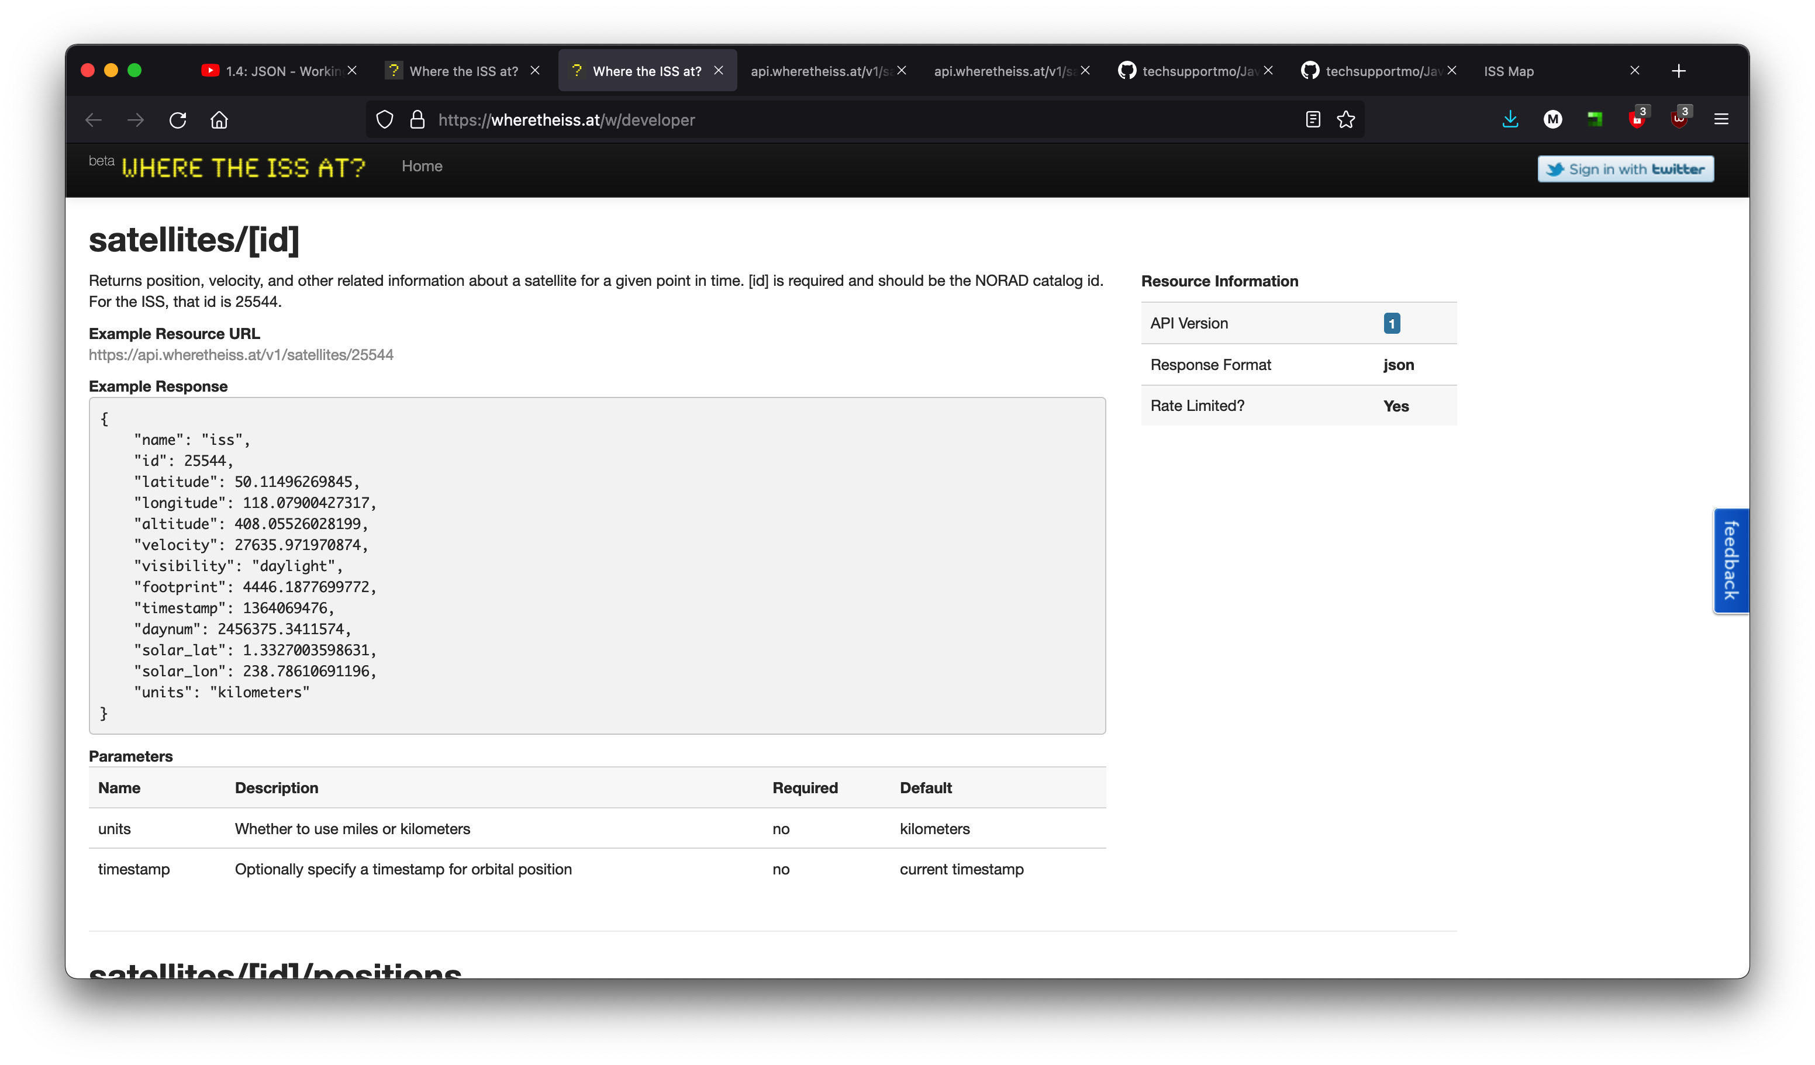Open the example satellites/25544 API link
The image size is (1815, 1065).
pyautogui.click(x=240, y=354)
